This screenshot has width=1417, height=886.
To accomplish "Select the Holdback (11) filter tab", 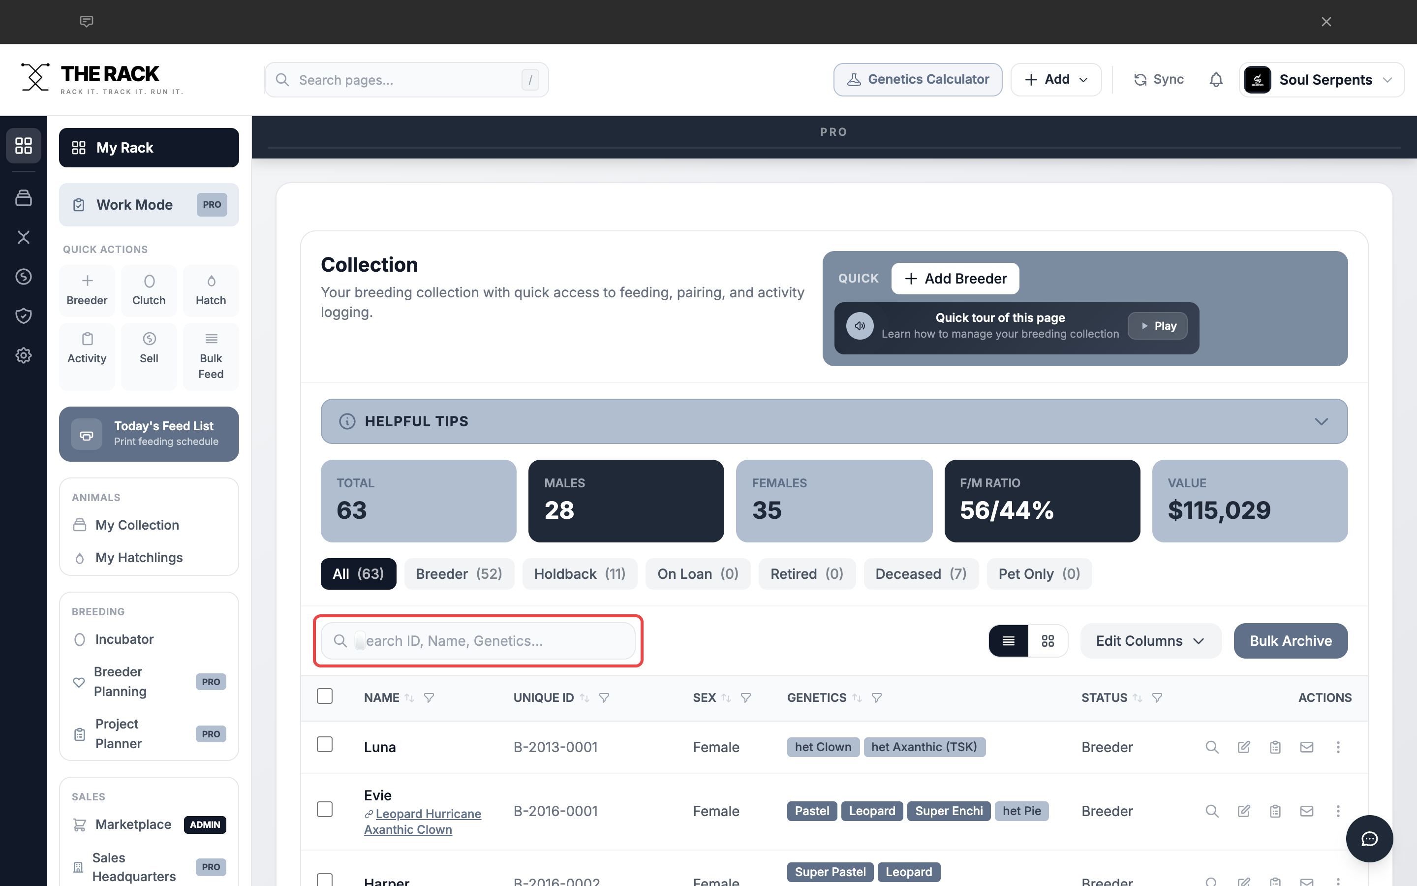I will tap(580, 573).
